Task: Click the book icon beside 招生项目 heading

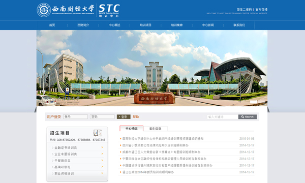Action: [98, 133]
